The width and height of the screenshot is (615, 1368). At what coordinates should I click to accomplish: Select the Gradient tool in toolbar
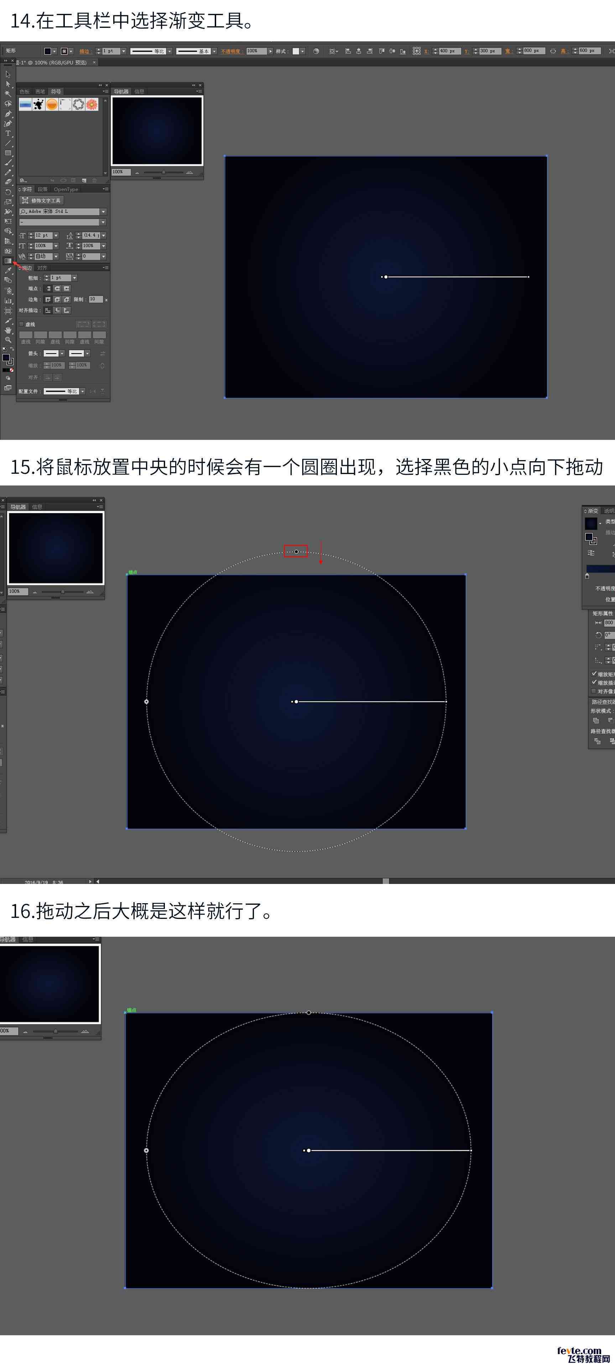click(8, 261)
